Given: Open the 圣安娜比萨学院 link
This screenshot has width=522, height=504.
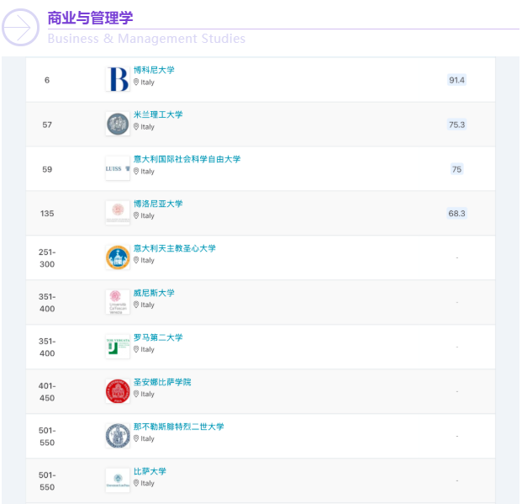Looking at the screenshot, I should tap(162, 382).
